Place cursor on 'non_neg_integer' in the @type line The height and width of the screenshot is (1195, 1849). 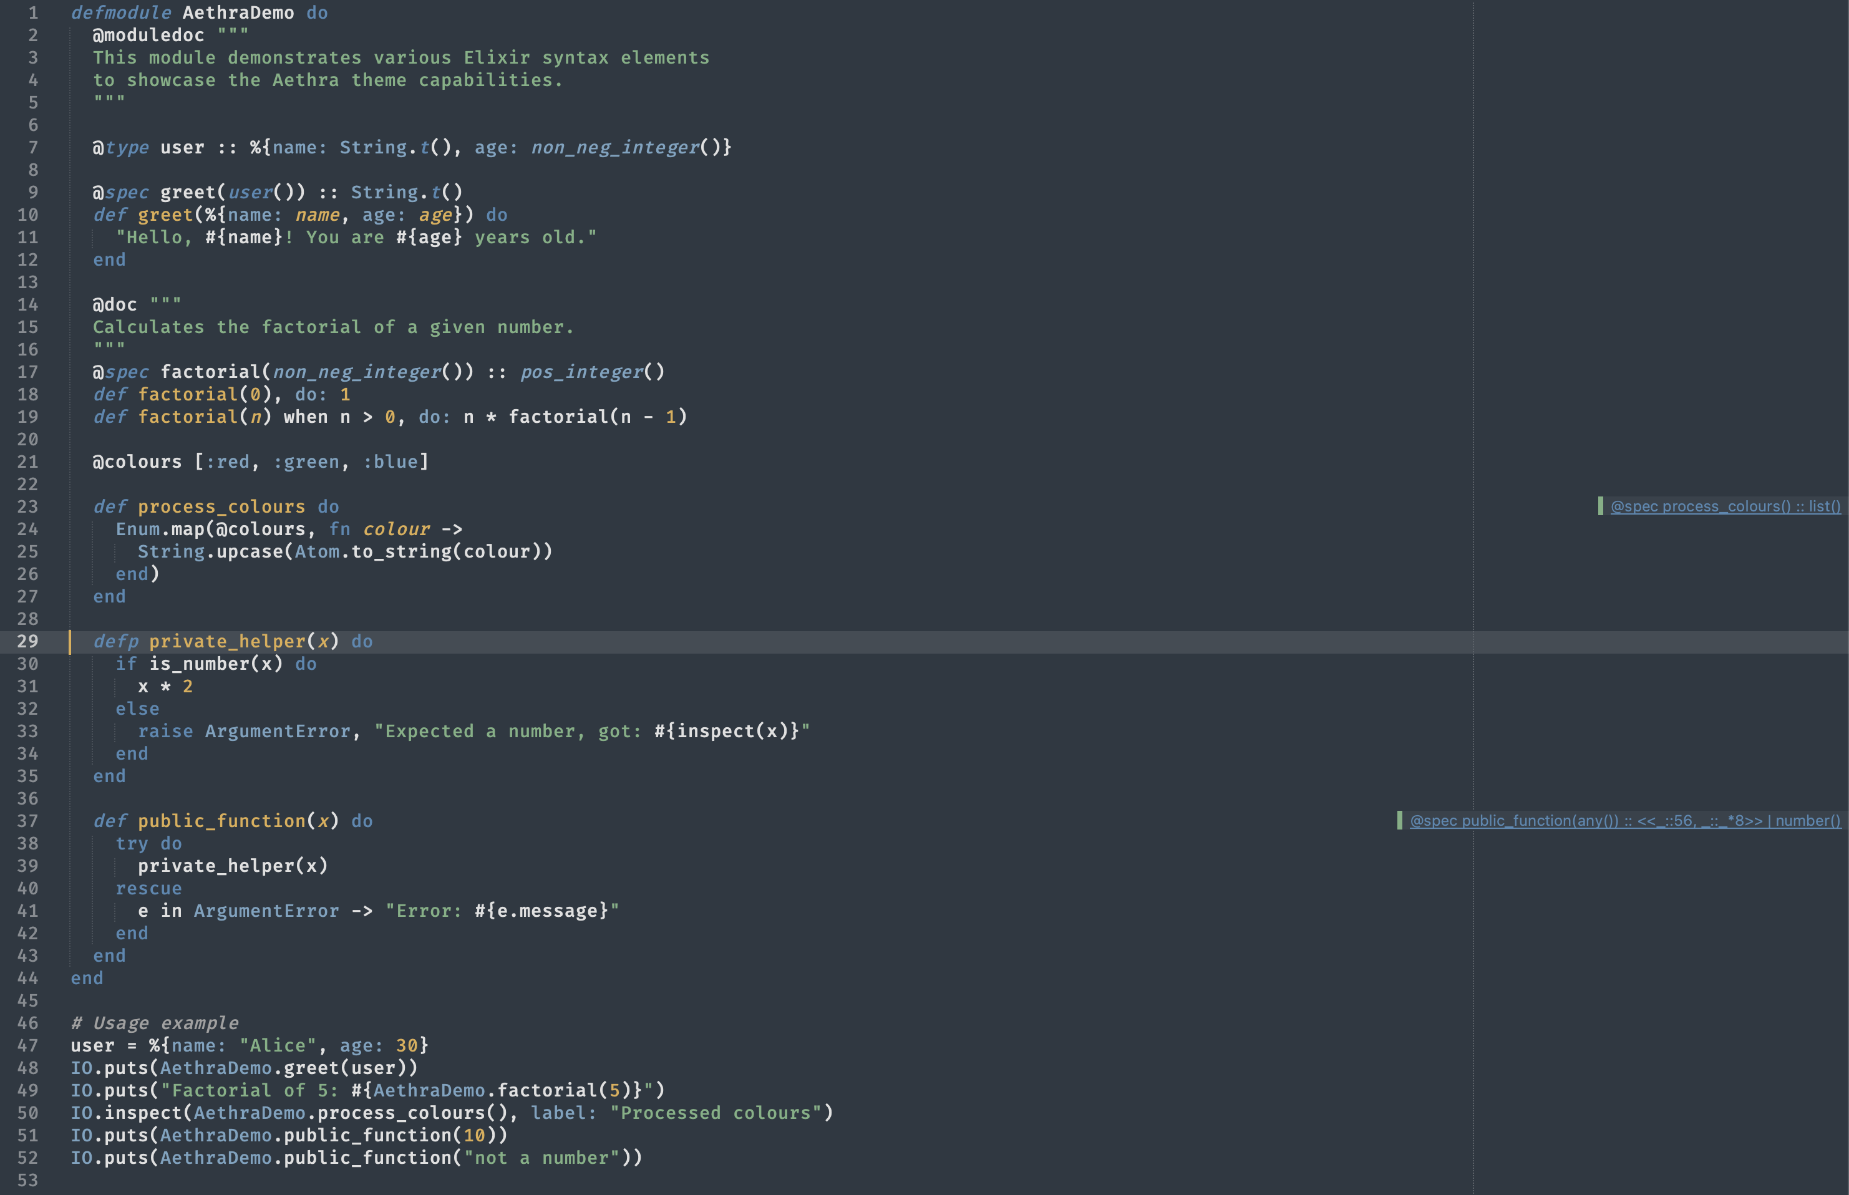[x=614, y=147]
